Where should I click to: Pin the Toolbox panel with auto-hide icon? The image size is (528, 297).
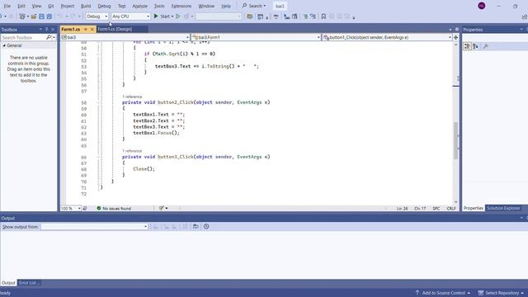click(47, 30)
